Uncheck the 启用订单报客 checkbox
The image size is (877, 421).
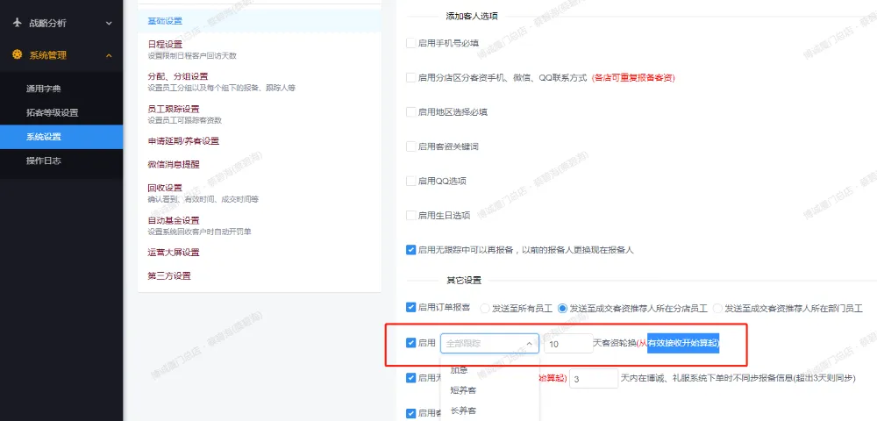pyautogui.click(x=411, y=308)
